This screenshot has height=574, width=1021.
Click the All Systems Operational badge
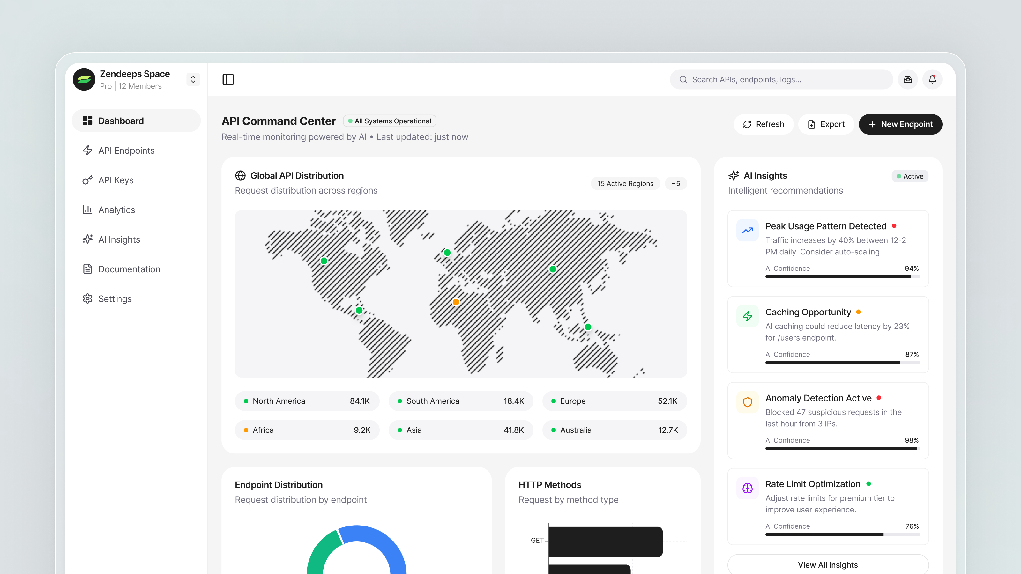(389, 121)
